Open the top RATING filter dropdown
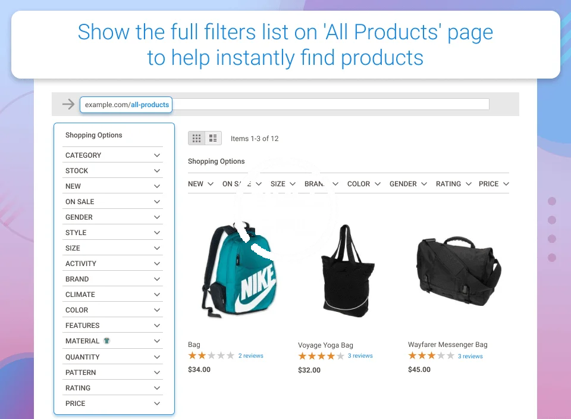Viewport: 571px width, 419px height. coord(454,184)
